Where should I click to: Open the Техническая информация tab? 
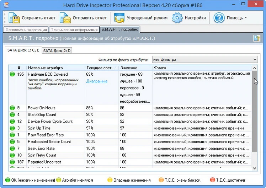(x=74, y=29)
